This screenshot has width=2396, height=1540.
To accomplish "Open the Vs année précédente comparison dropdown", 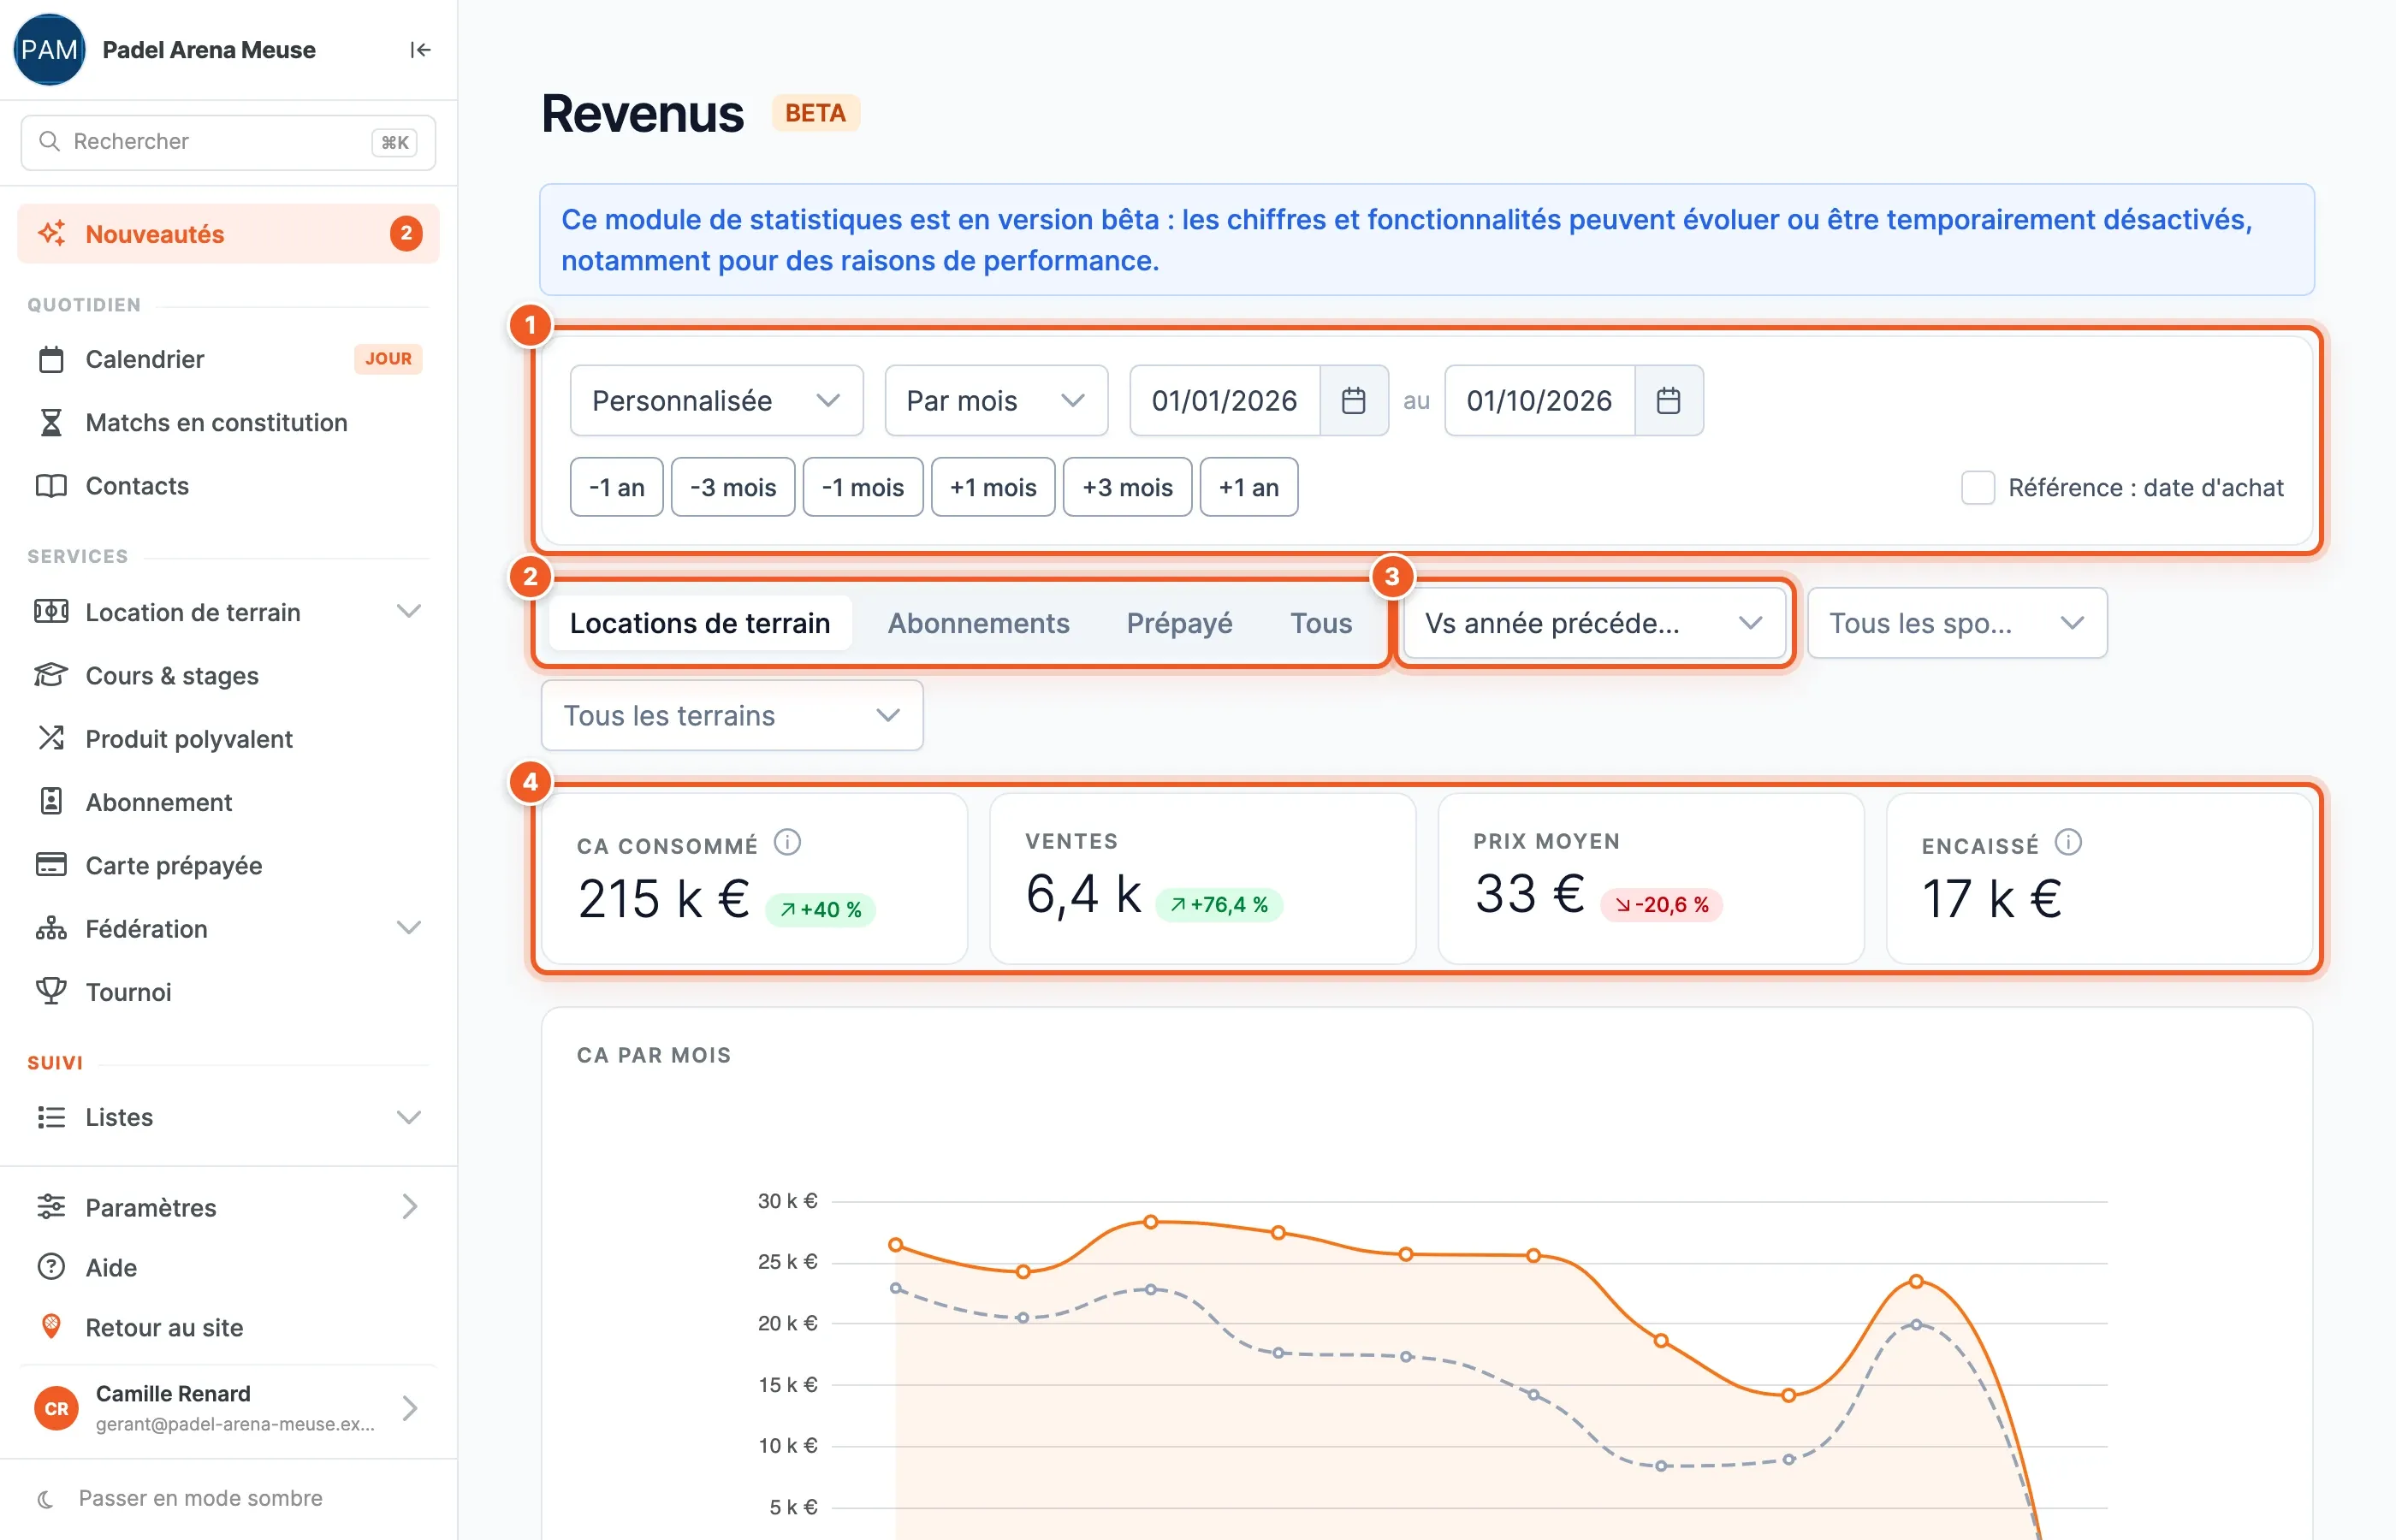I will 1594,623.
